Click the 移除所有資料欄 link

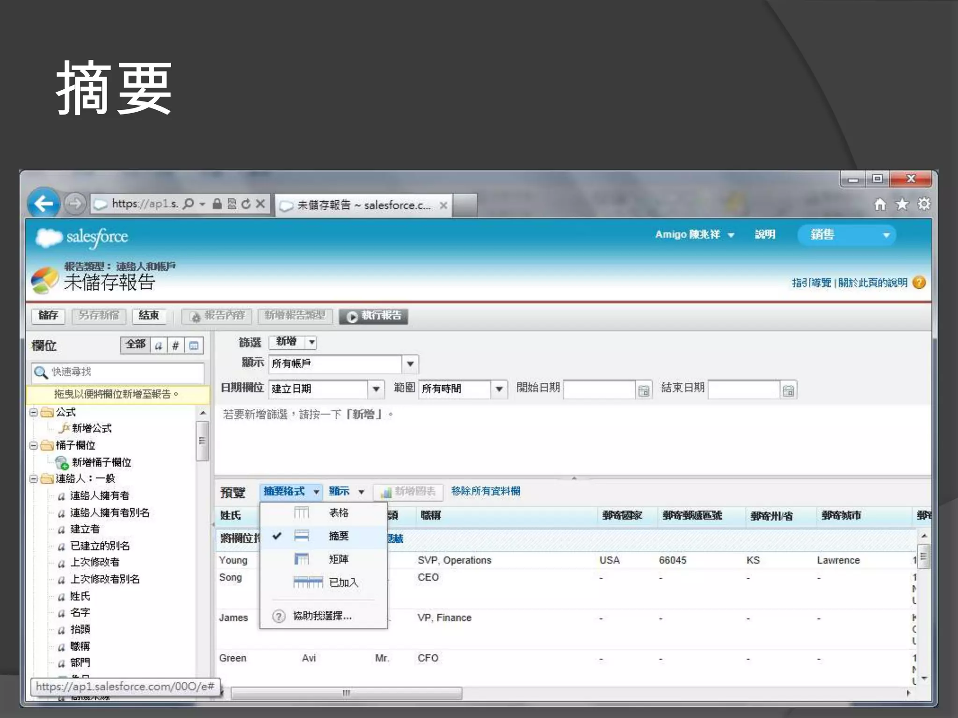click(486, 491)
